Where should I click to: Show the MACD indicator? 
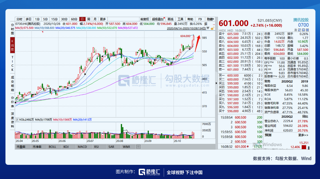[82, 147]
